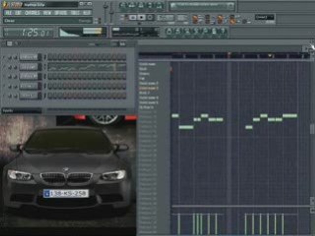Click the piano roll vertical scrollbar

312,129
